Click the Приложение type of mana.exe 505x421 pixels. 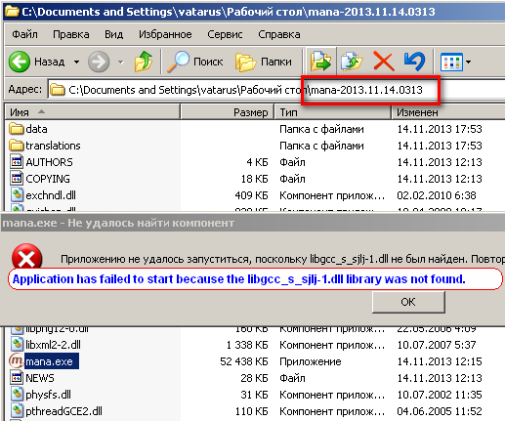tap(311, 361)
